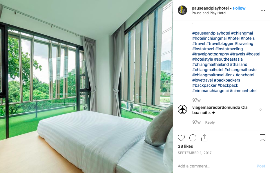Screen dimensions: 270x173
Task: Save post with the bookmark icon
Action: tap(262, 138)
